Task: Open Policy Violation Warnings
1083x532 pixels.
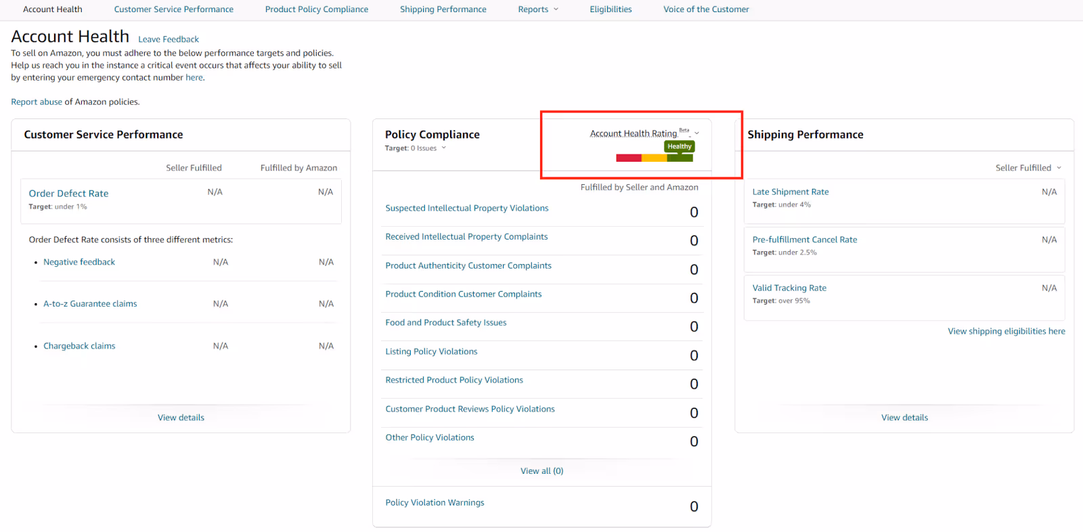Action: click(x=435, y=503)
